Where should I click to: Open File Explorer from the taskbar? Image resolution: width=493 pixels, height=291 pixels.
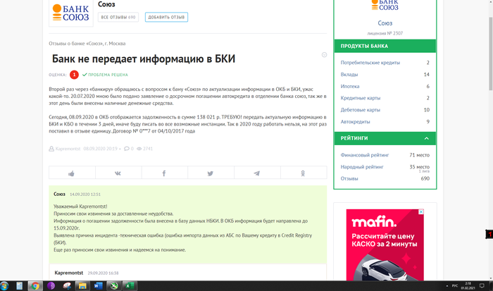click(82, 285)
